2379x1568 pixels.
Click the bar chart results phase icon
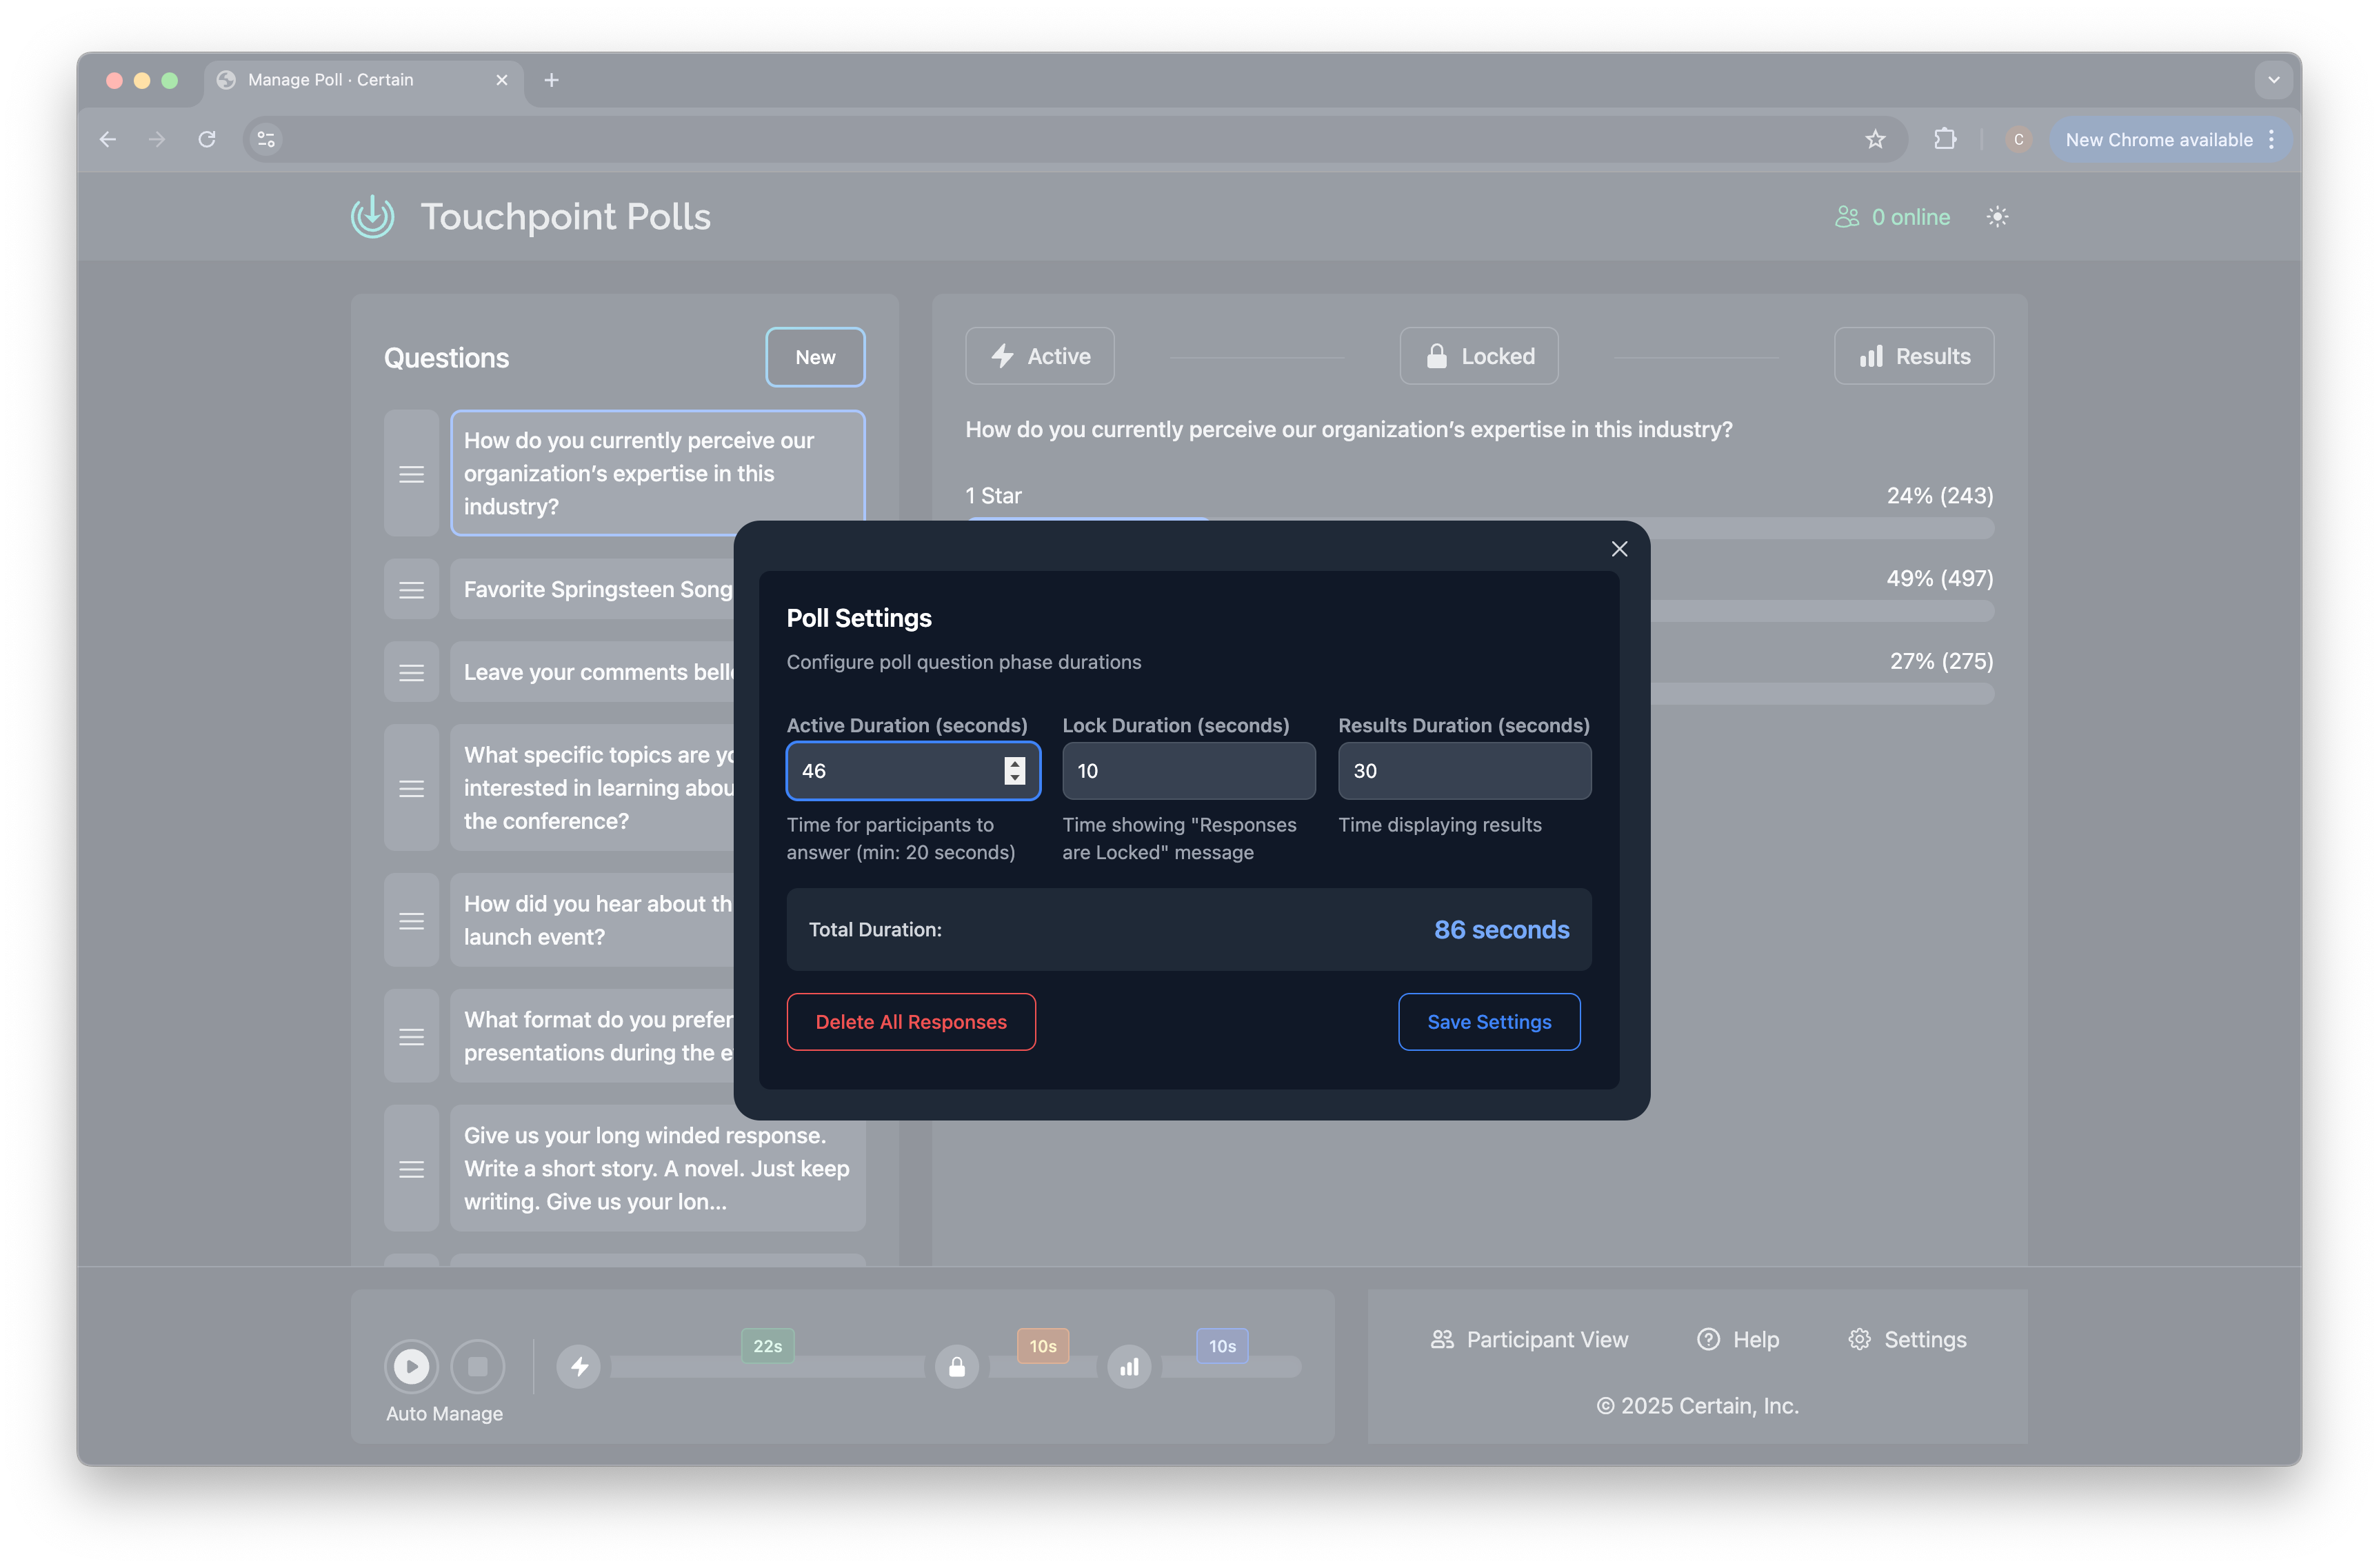click(x=1129, y=1366)
